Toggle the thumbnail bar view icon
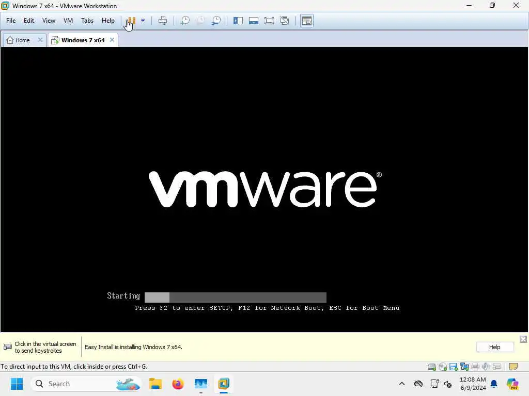Screen dimensions: 529x396 click(254, 21)
